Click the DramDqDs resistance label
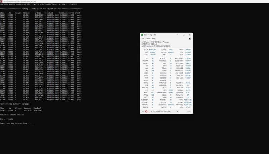This screenshot has width=269, height=154. click(180, 93)
